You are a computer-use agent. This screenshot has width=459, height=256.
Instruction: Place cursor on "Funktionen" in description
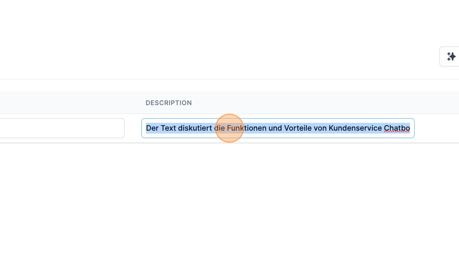coord(247,128)
